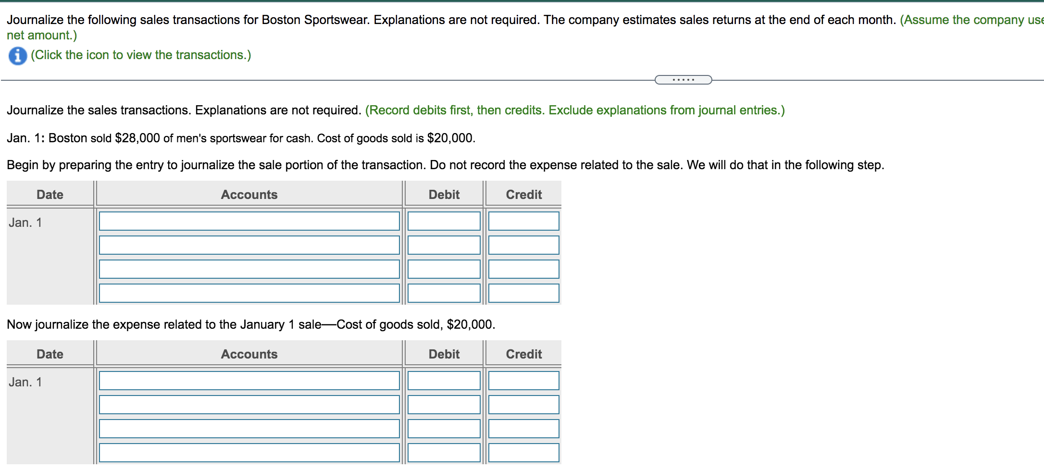Click the second Accounts field in the expense table
The width and height of the screenshot is (1044, 470).
[x=249, y=404]
